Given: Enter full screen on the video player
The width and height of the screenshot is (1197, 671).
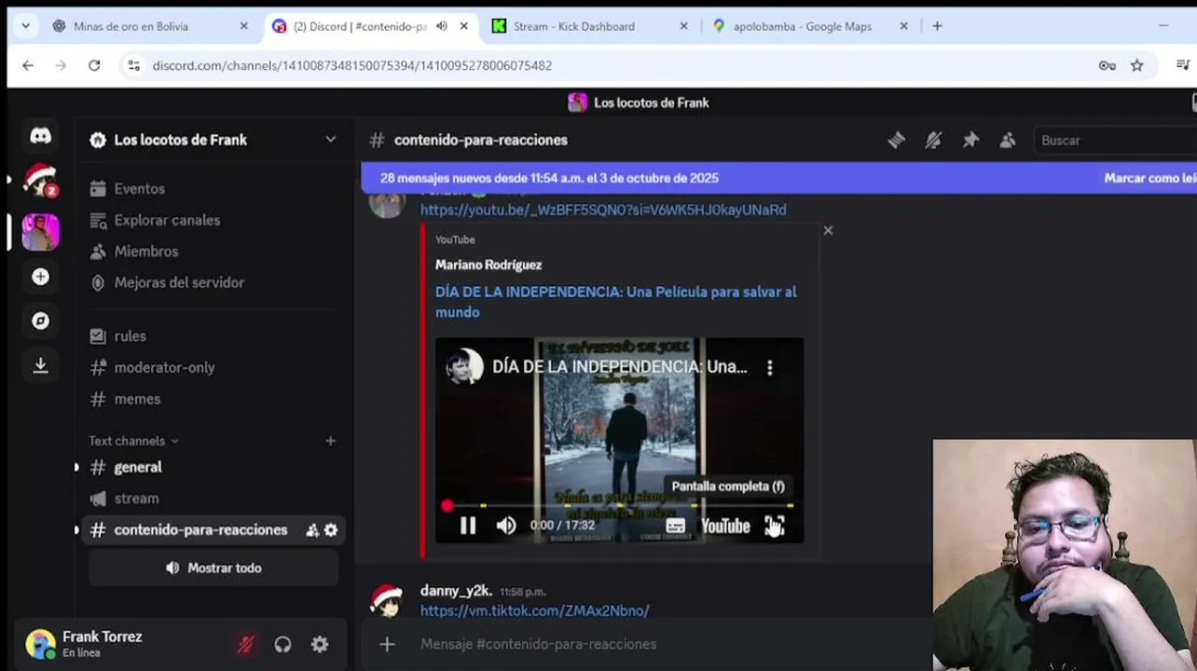Looking at the screenshot, I should (775, 526).
